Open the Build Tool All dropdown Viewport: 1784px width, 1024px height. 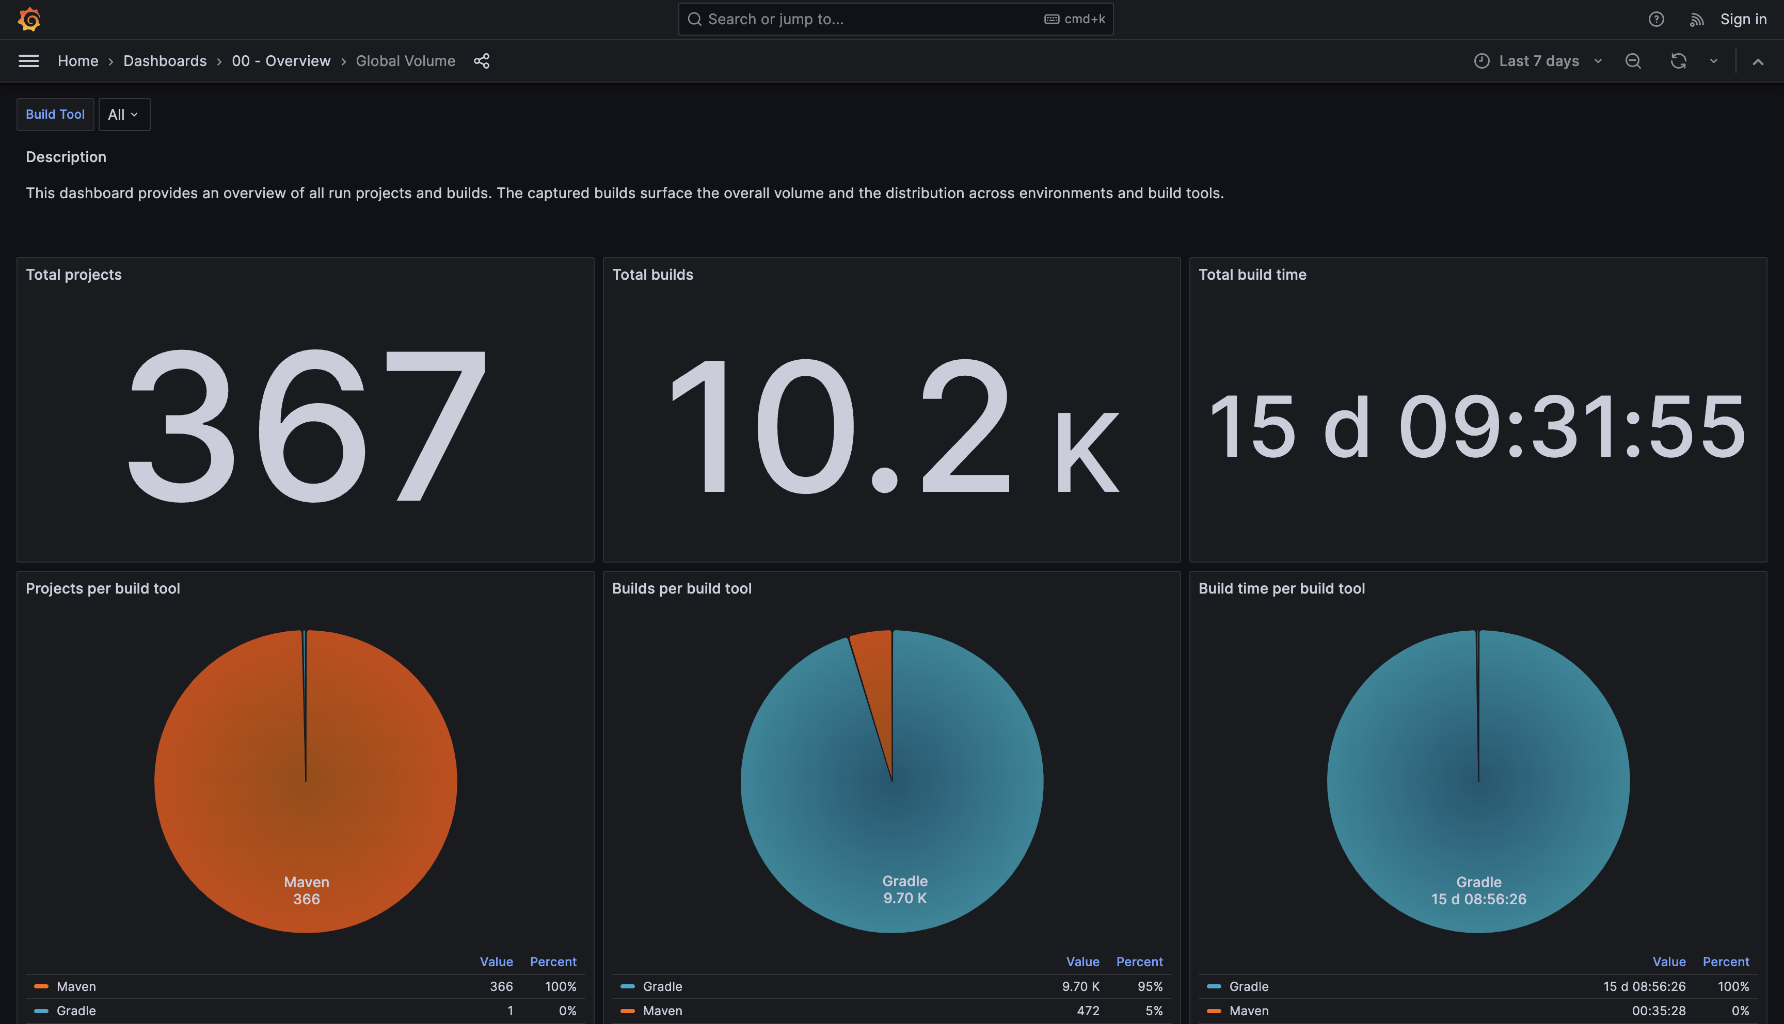(124, 114)
